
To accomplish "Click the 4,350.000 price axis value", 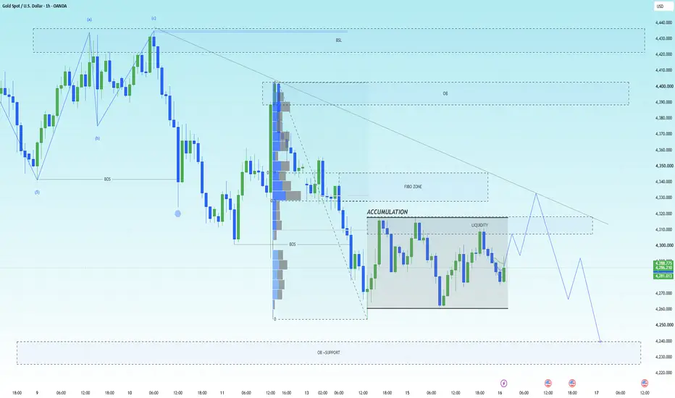I will (663, 166).
